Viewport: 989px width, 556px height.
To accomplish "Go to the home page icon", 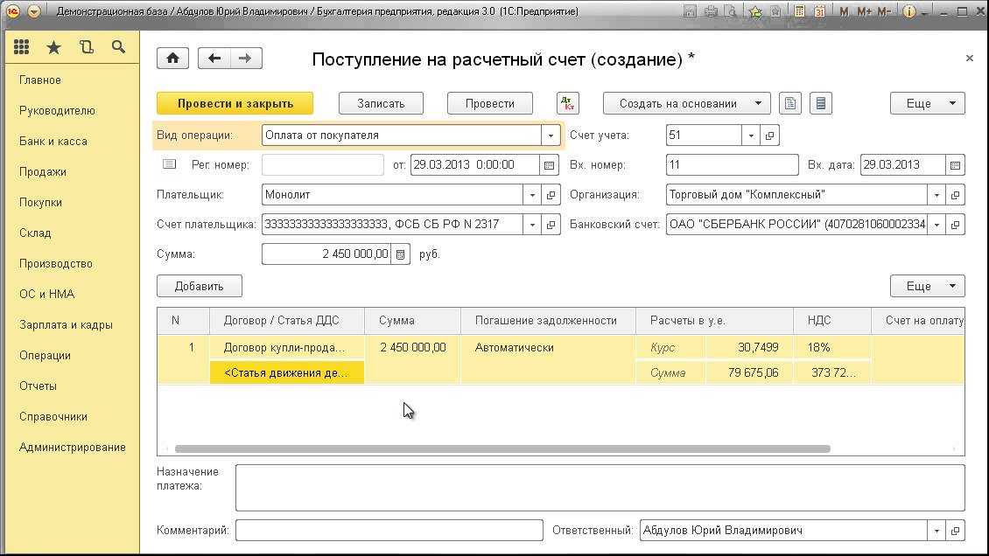I will coord(172,59).
